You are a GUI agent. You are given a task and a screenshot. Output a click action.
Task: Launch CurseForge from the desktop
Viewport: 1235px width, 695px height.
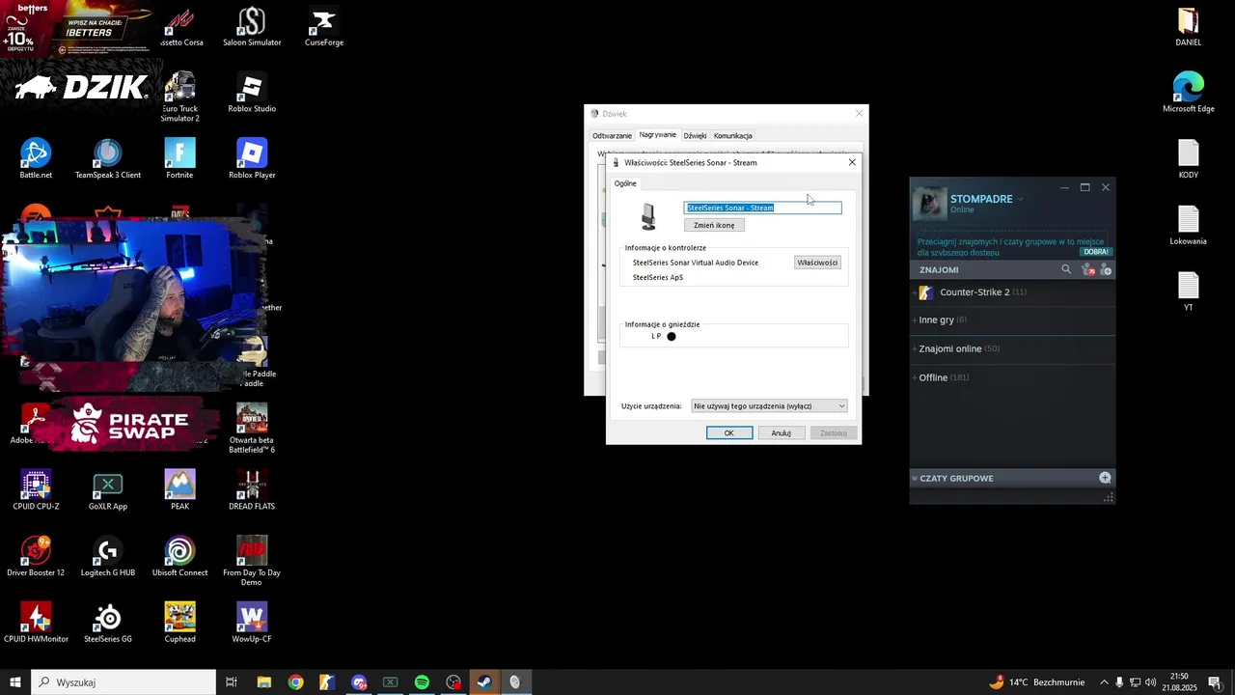click(x=324, y=26)
